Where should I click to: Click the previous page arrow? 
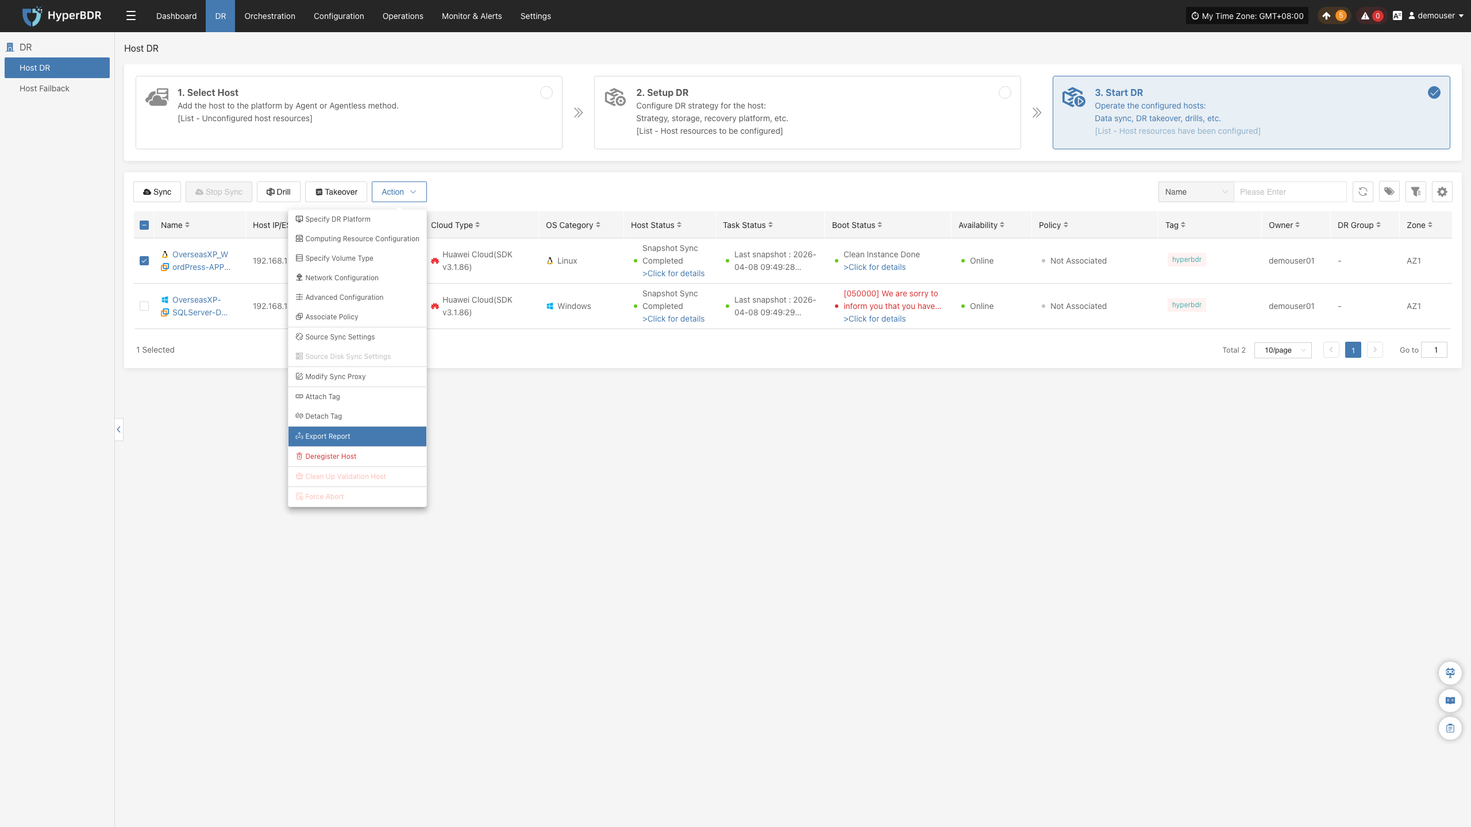1331,350
